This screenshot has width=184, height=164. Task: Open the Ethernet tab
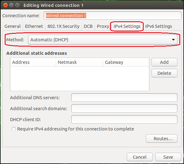pyautogui.click(x=34, y=26)
